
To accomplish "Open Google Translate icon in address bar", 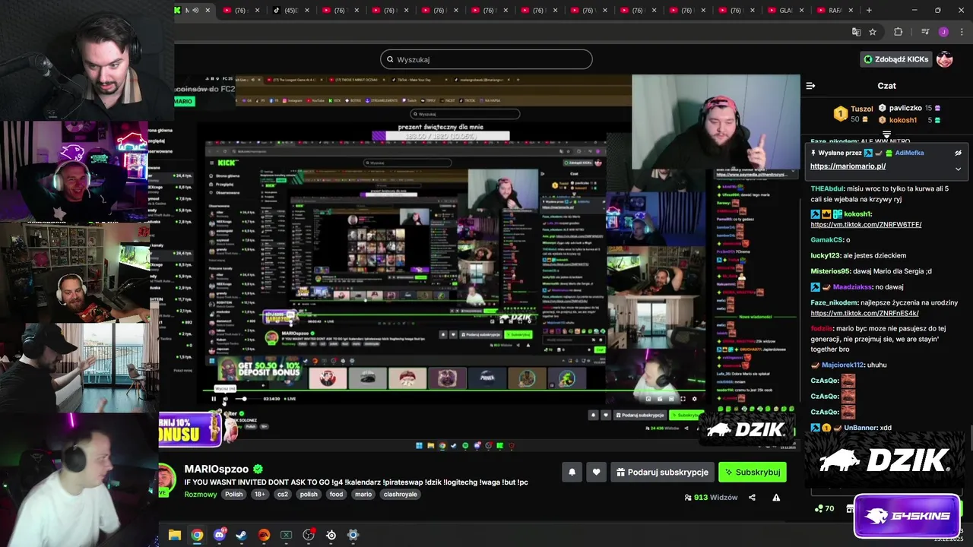I will pos(856,32).
